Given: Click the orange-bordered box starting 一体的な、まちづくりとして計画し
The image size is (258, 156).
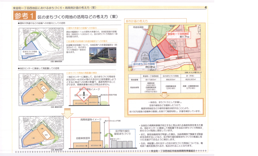Looking at the screenshot, I should tap(165, 107).
